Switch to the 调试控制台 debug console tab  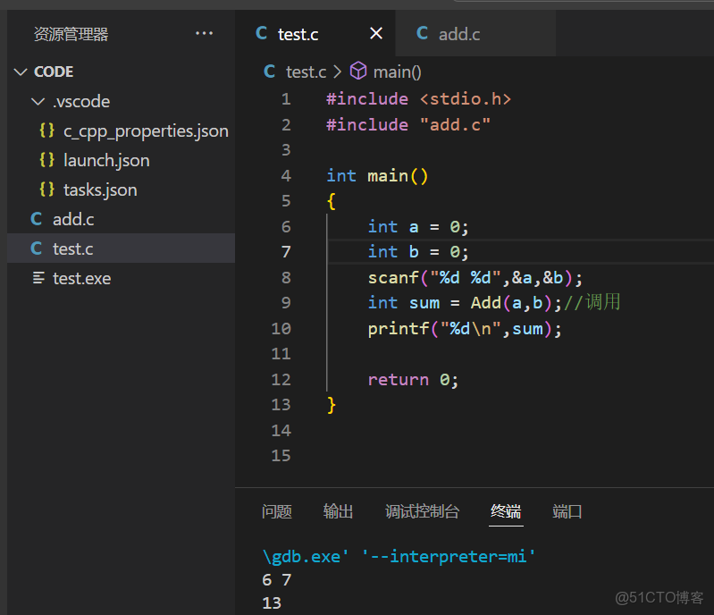click(x=422, y=511)
